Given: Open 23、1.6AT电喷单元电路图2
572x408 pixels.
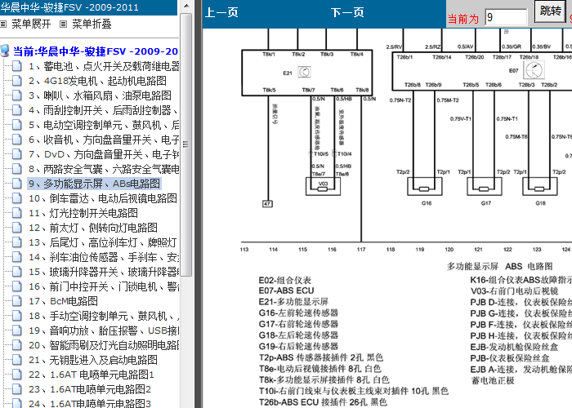Looking at the screenshot, I should coord(90,389).
